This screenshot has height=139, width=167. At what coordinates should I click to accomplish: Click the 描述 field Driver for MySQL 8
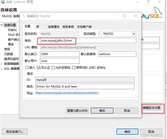tap(85, 86)
